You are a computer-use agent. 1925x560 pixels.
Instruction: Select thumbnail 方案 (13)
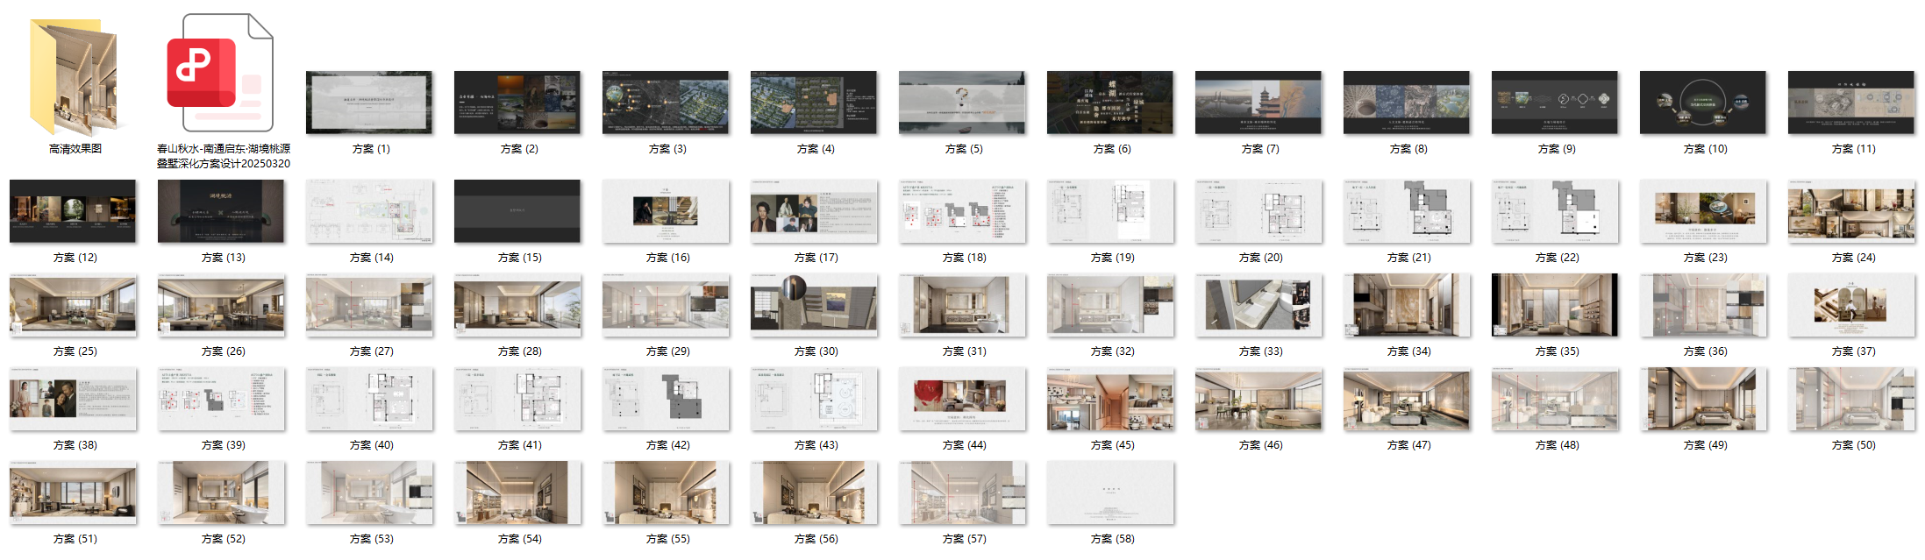221,211
